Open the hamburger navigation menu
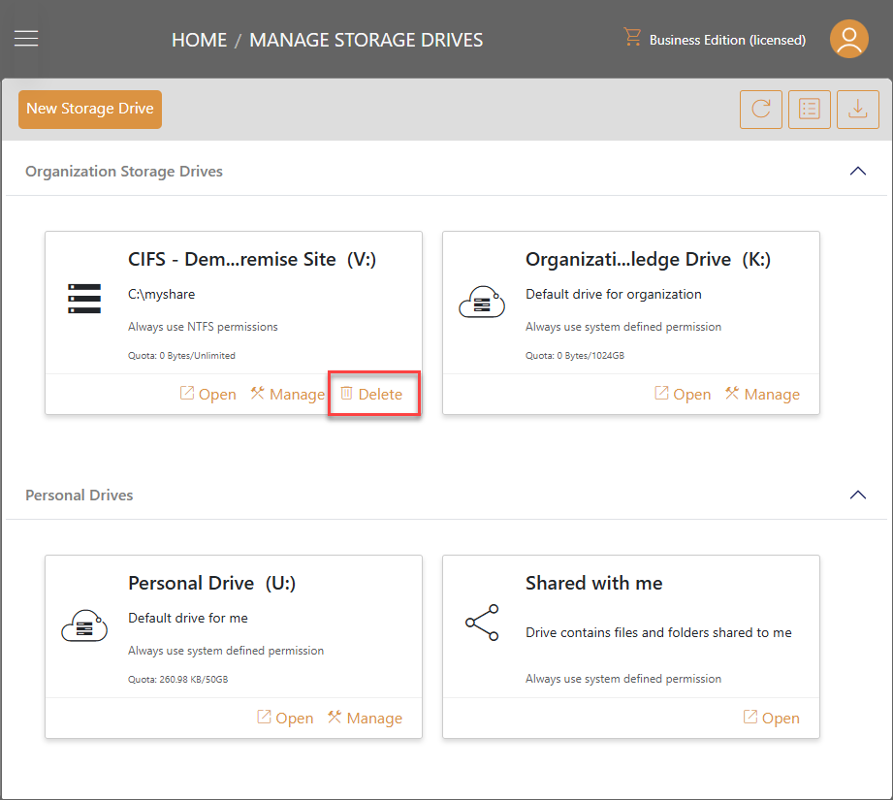Image resolution: width=893 pixels, height=800 pixels. click(26, 39)
